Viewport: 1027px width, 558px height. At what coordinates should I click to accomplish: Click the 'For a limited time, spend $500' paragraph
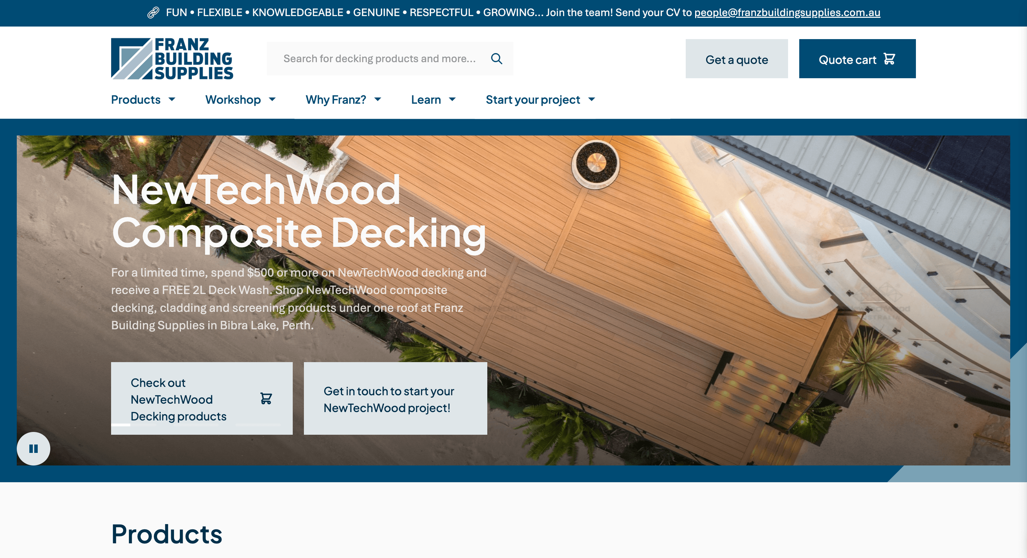point(299,299)
